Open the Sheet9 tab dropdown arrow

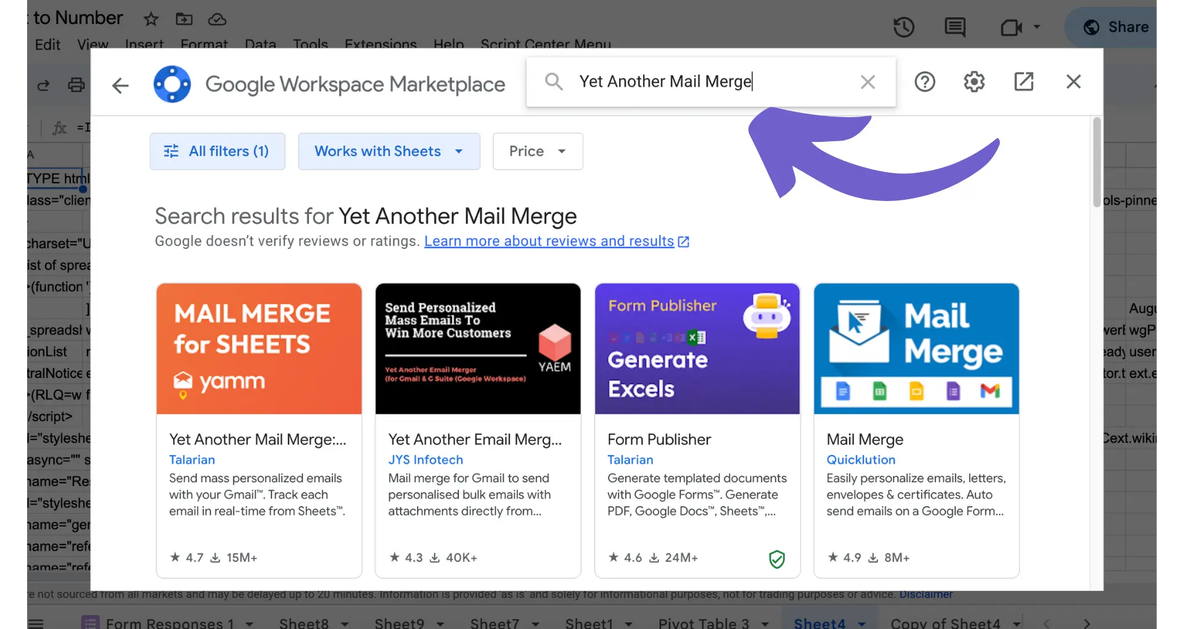click(440, 623)
